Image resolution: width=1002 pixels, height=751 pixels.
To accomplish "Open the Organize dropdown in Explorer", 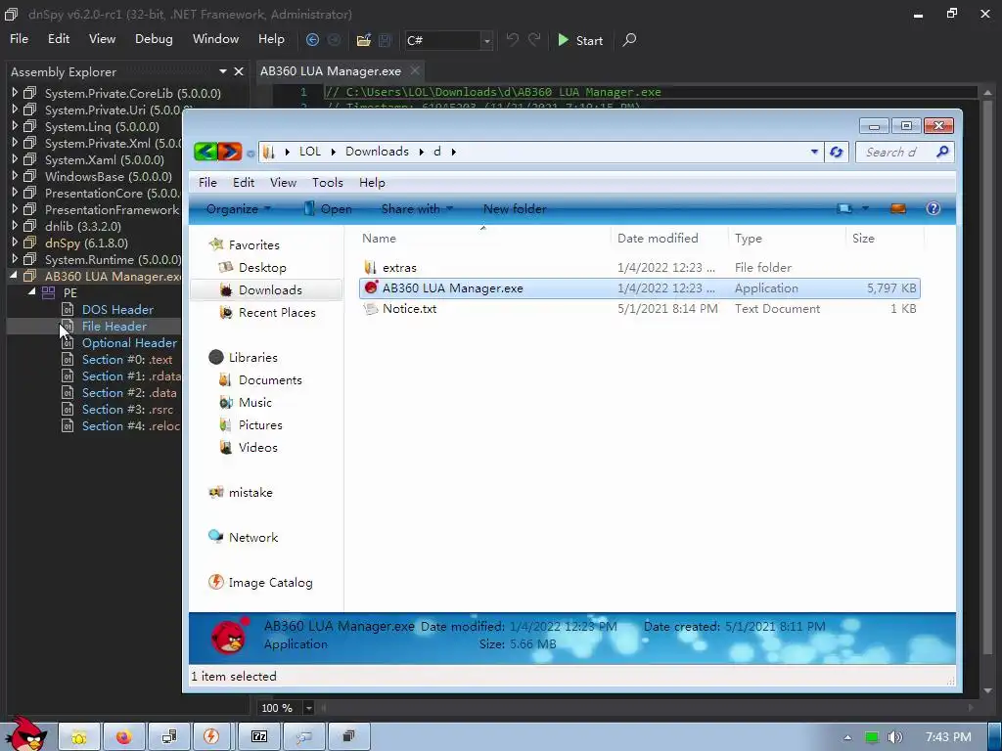I will (x=239, y=209).
